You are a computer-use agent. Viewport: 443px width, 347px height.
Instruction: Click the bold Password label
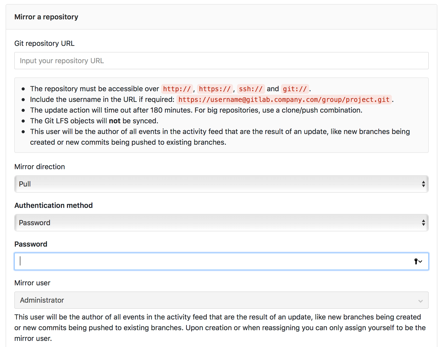point(31,244)
